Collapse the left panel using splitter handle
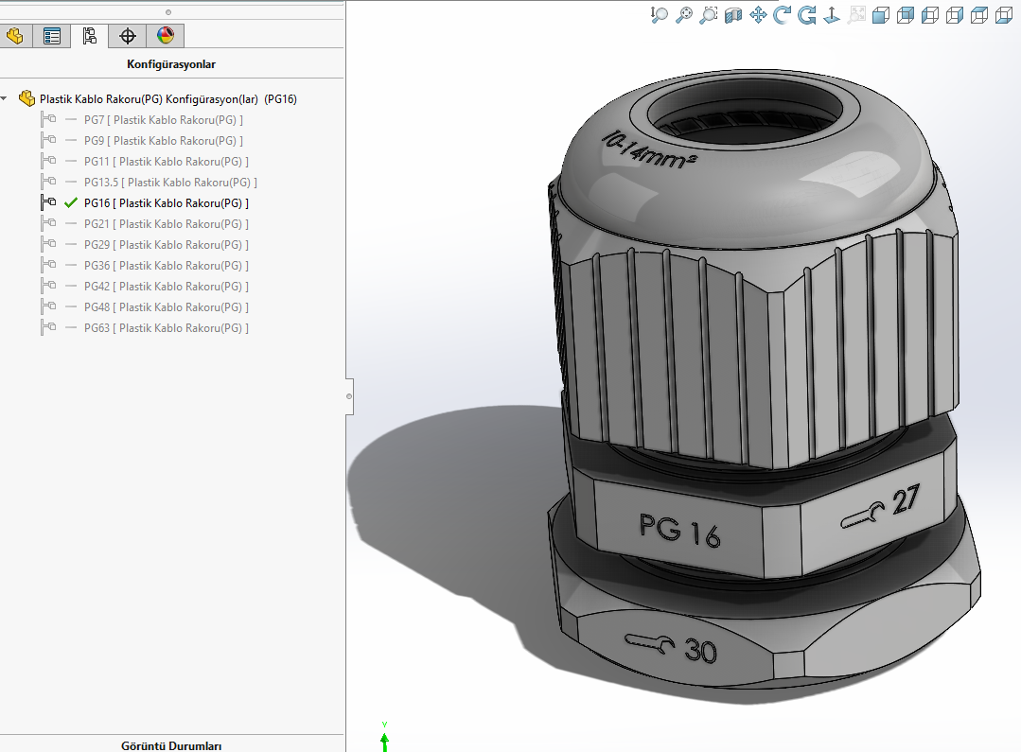1021x752 pixels. pyautogui.click(x=349, y=395)
